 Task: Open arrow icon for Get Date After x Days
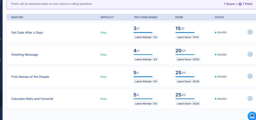point(250,32)
